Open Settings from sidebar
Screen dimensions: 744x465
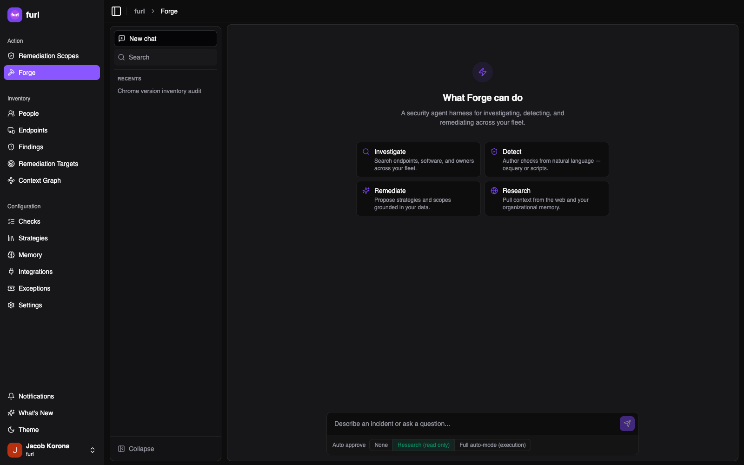[x=52, y=305]
